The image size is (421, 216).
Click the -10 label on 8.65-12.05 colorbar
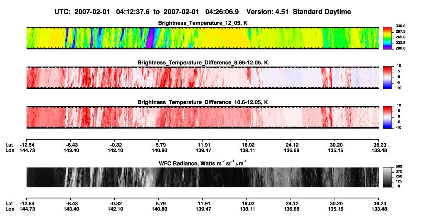(399, 88)
